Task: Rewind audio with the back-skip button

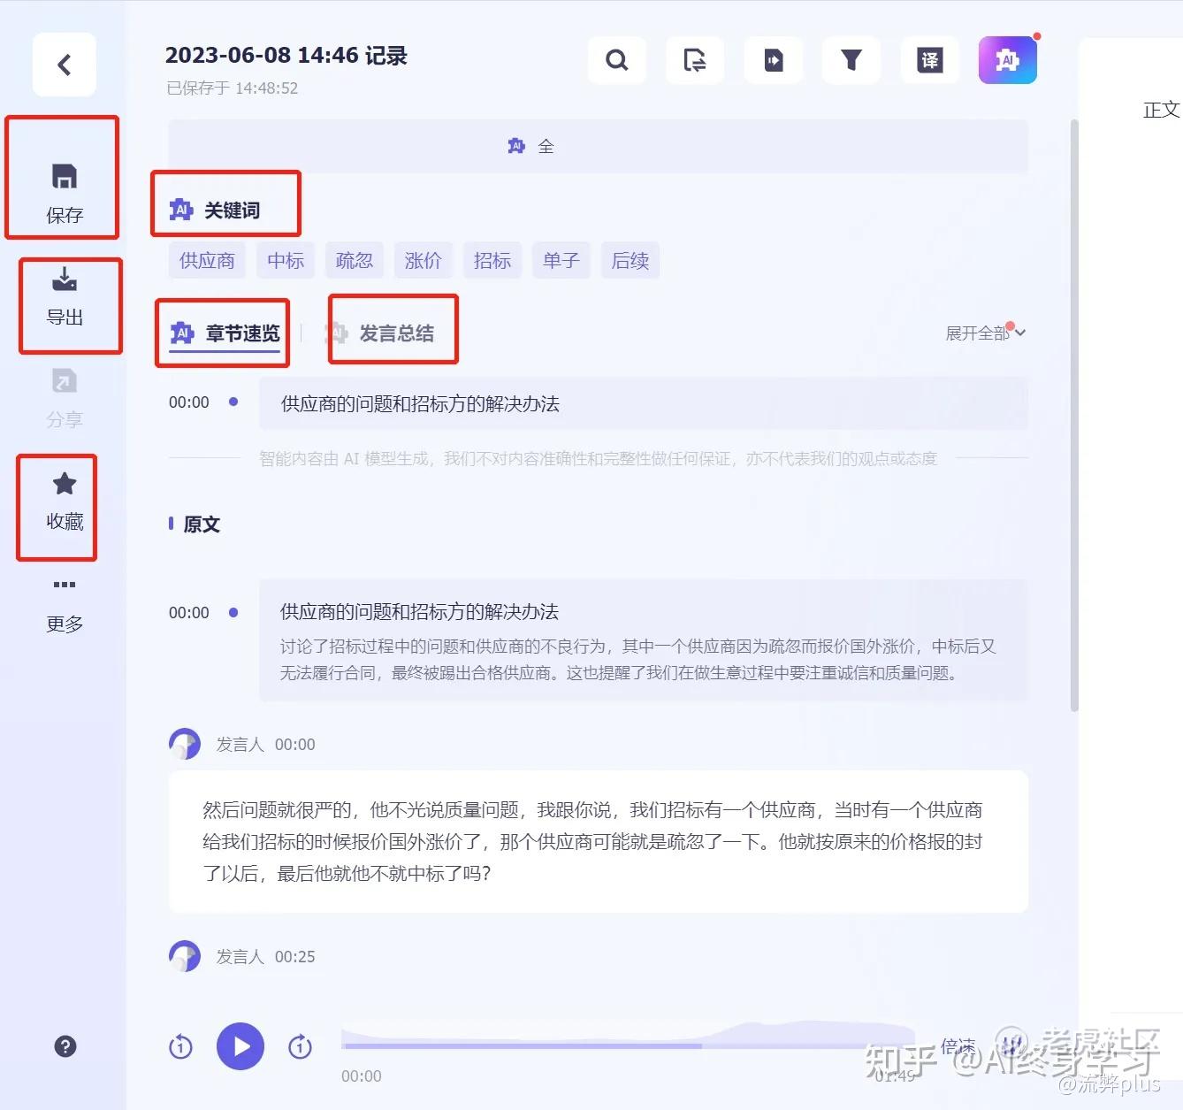Action: click(180, 1047)
